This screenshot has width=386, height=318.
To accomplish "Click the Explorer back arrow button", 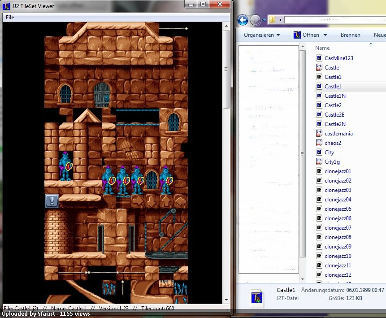I will click(x=243, y=20).
